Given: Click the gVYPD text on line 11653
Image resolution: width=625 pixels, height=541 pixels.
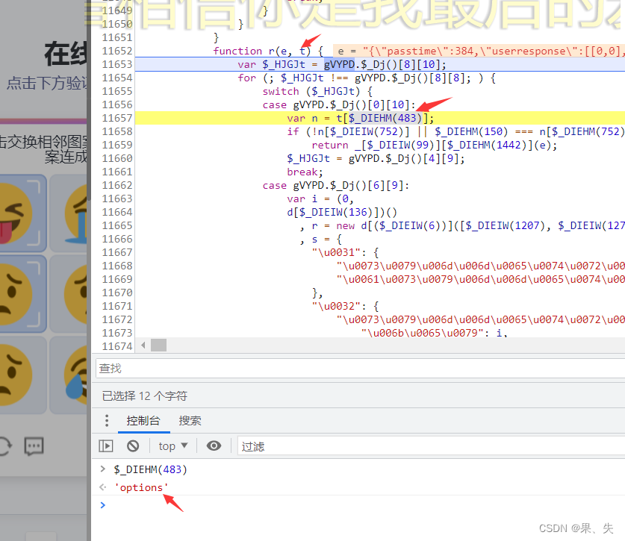Looking at the screenshot, I should click(339, 64).
